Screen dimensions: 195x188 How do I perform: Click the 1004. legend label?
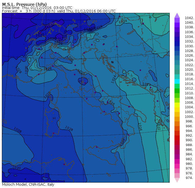coord(189,107)
